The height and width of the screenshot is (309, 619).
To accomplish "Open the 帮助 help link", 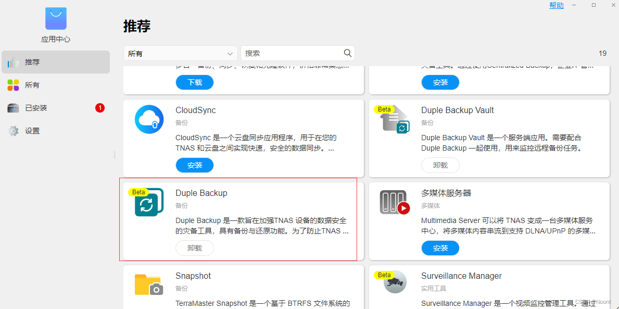I will (x=556, y=5).
